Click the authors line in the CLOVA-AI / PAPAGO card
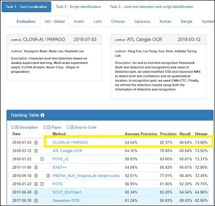The image size is (215, 206). point(47,51)
